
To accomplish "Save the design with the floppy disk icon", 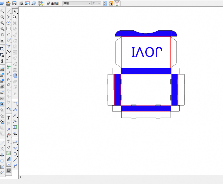I will 14,3.
